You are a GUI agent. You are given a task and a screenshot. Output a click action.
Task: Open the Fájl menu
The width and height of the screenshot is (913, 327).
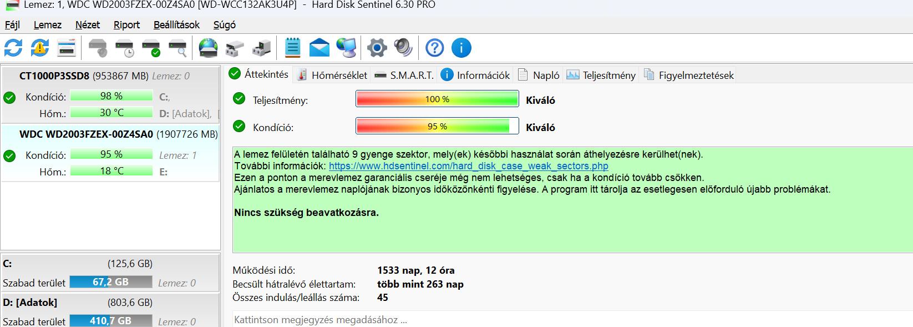click(x=12, y=25)
